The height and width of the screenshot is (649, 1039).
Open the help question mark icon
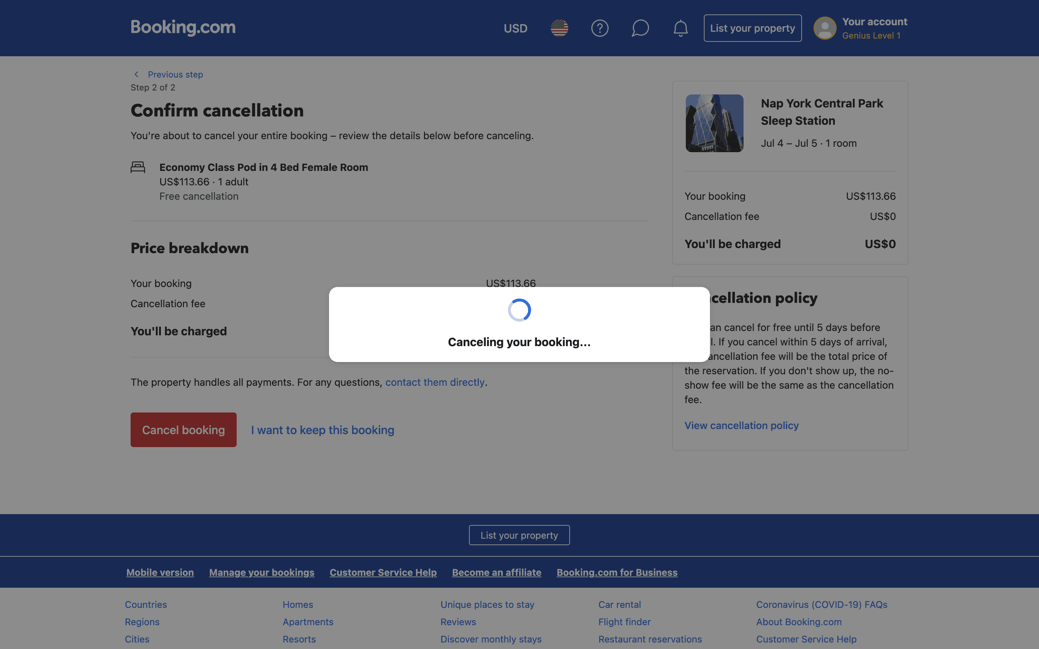(599, 28)
